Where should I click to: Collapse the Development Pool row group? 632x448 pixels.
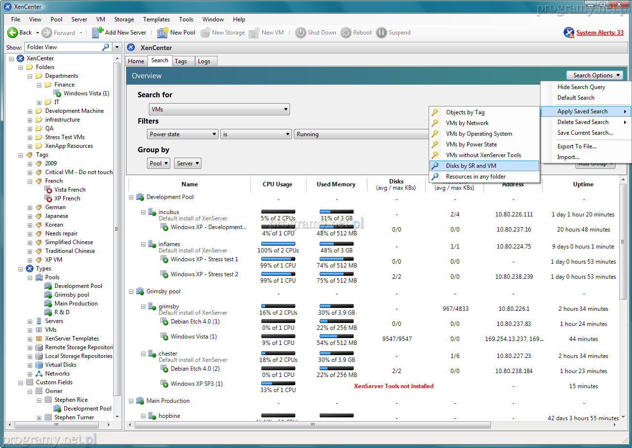point(131,197)
